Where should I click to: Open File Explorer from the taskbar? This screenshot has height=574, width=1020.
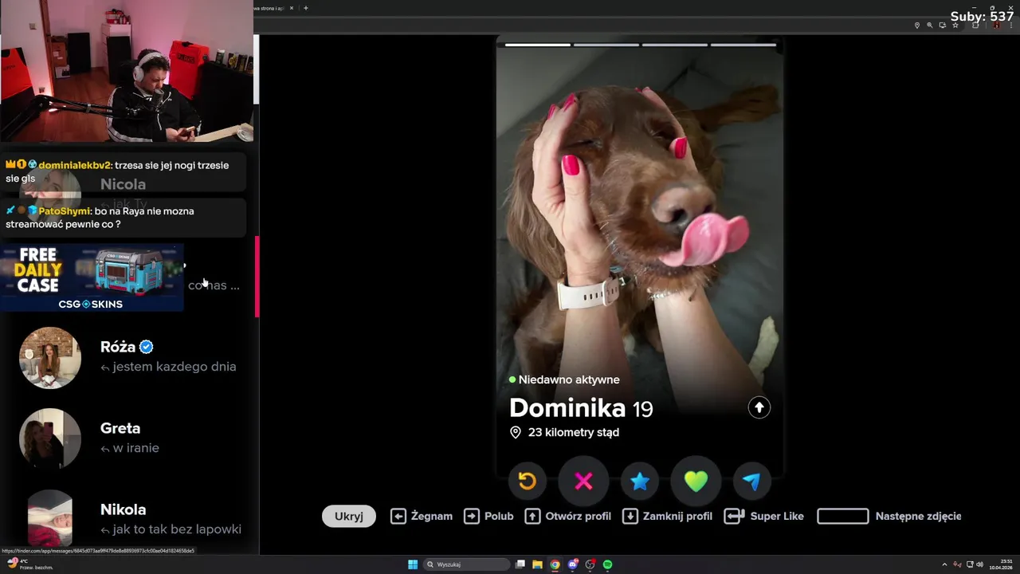pyautogui.click(x=538, y=564)
